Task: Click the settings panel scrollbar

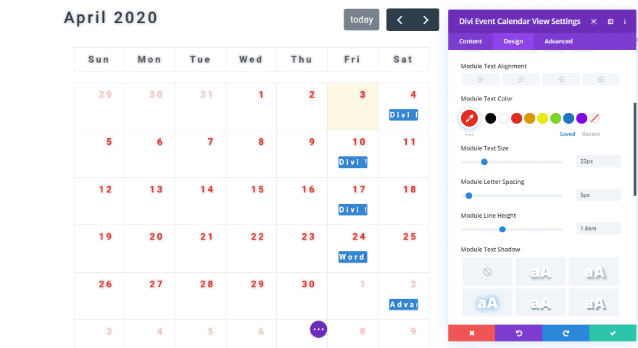Action: (x=635, y=150)
